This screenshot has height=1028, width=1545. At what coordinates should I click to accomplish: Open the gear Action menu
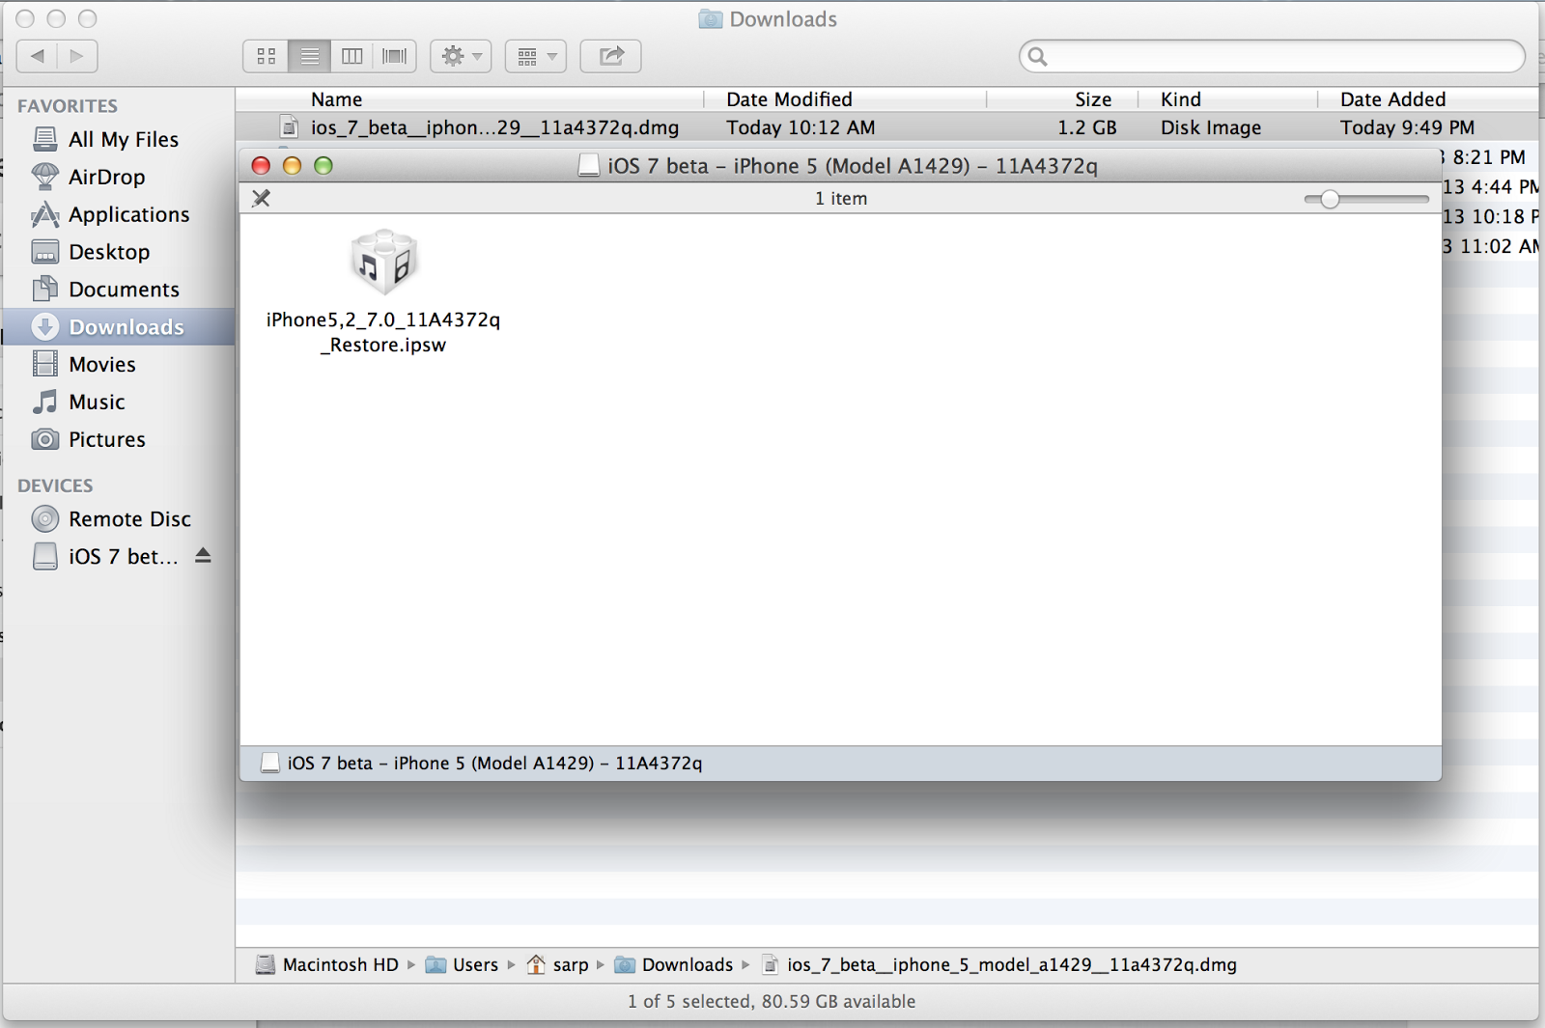462,56
